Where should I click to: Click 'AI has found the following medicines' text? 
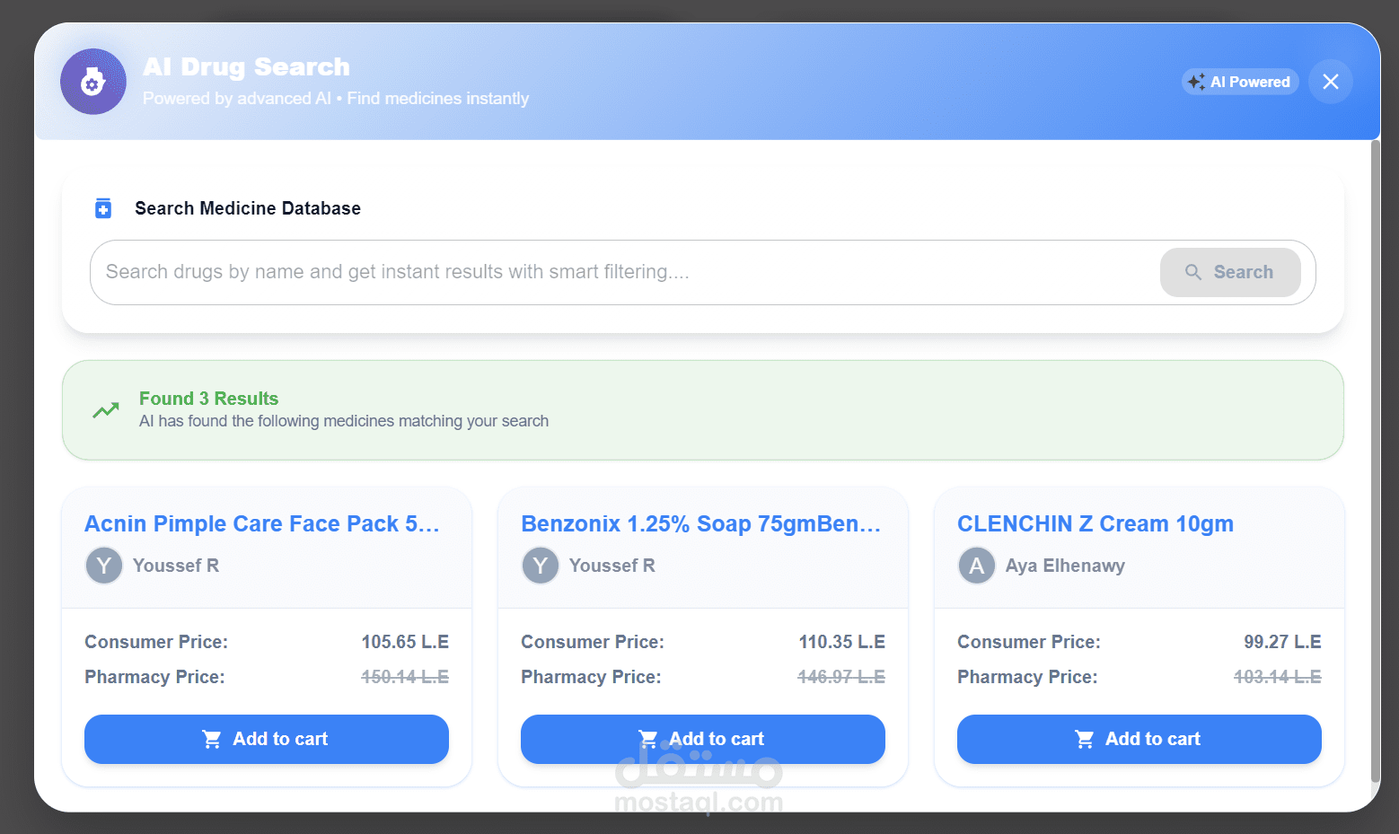344,421
